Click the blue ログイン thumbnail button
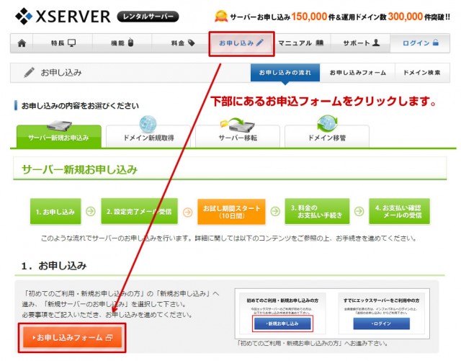 (x=381, y=324)
